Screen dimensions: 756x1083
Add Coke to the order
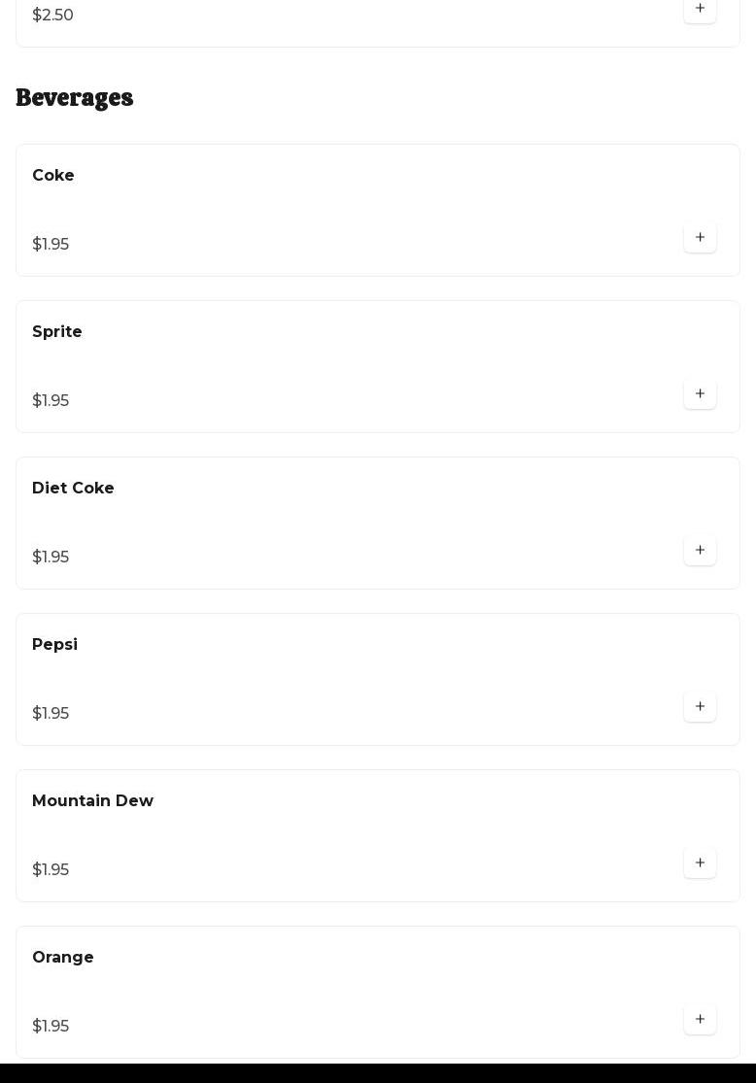coord(700,237)
